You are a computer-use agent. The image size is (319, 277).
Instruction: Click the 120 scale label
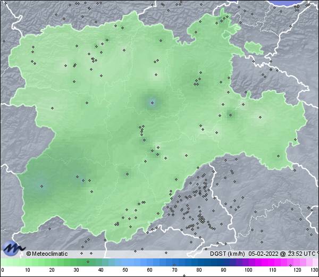click(x=297, y=270)
